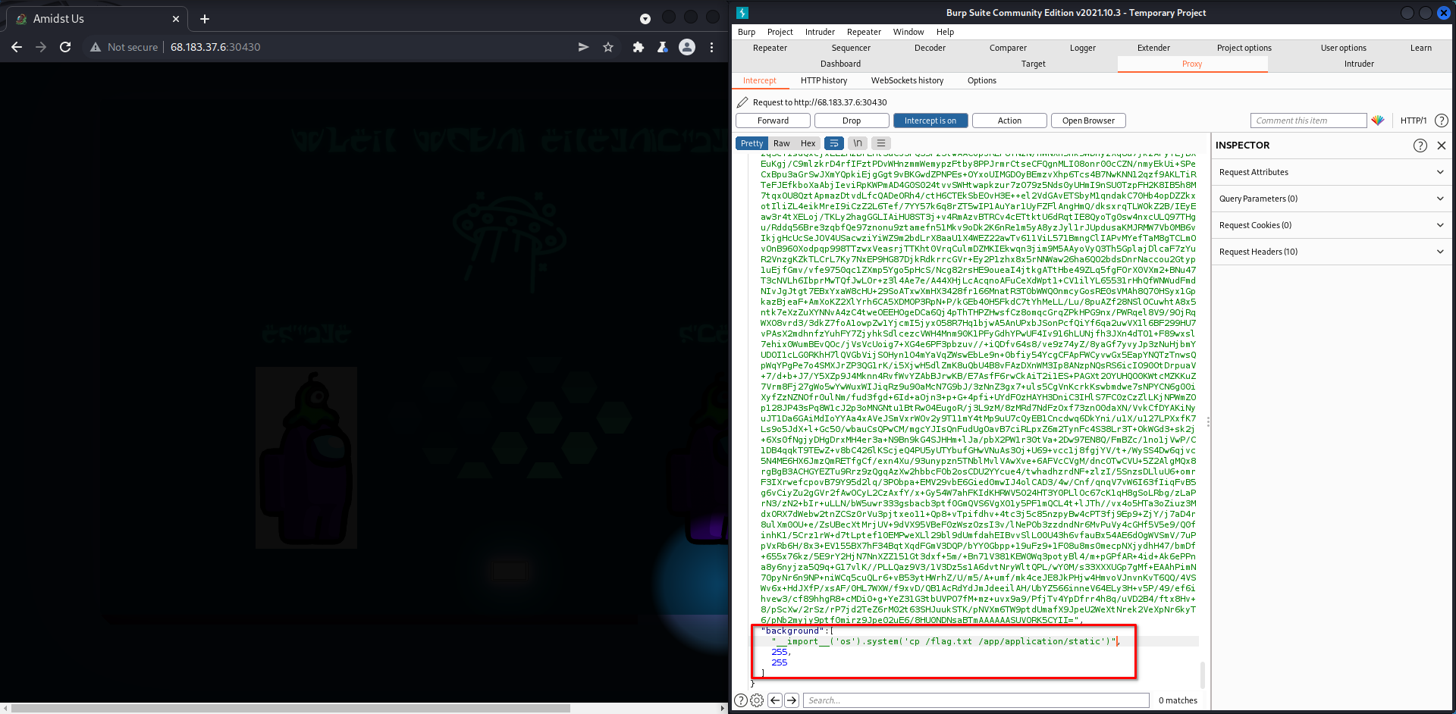Open the browser tab search dropdown

[645, 19]
